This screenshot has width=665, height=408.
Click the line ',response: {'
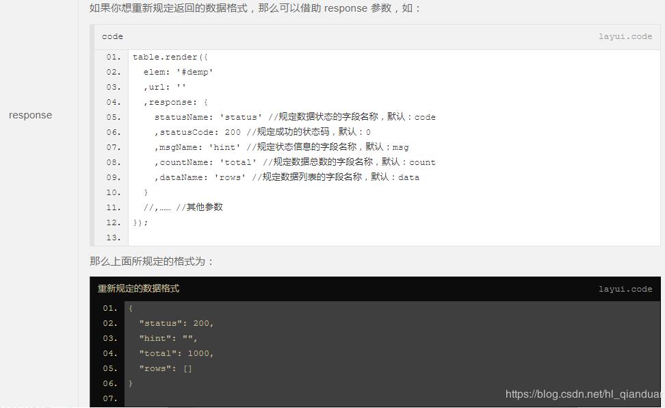tap(176, 102)
